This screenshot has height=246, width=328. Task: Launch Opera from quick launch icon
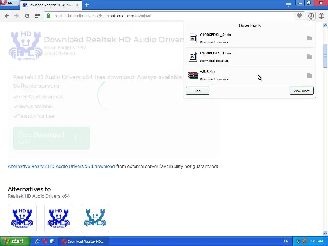coord(45,242)
